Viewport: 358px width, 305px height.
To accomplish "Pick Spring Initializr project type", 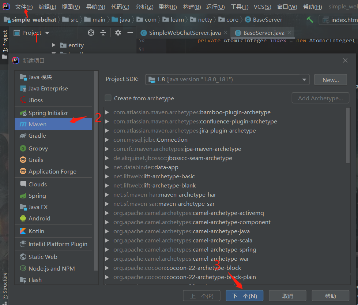I will pos(53,113).
